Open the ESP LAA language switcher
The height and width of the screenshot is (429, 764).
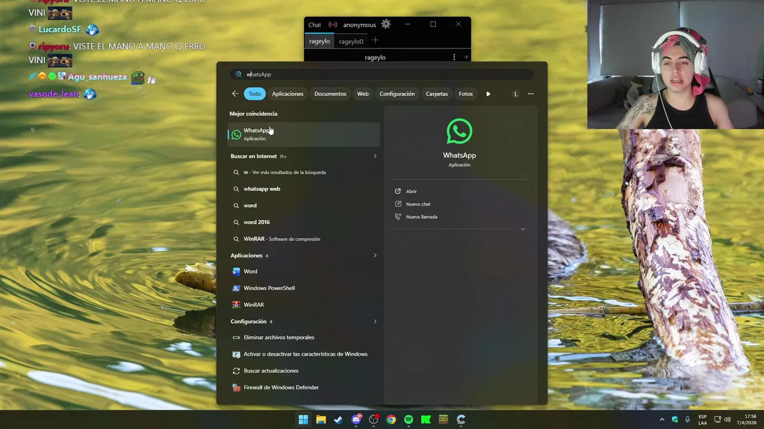703,419
